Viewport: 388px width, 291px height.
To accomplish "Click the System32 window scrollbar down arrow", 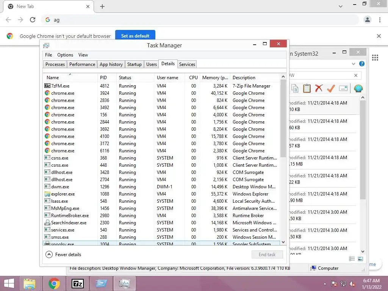I will [363, 252].
